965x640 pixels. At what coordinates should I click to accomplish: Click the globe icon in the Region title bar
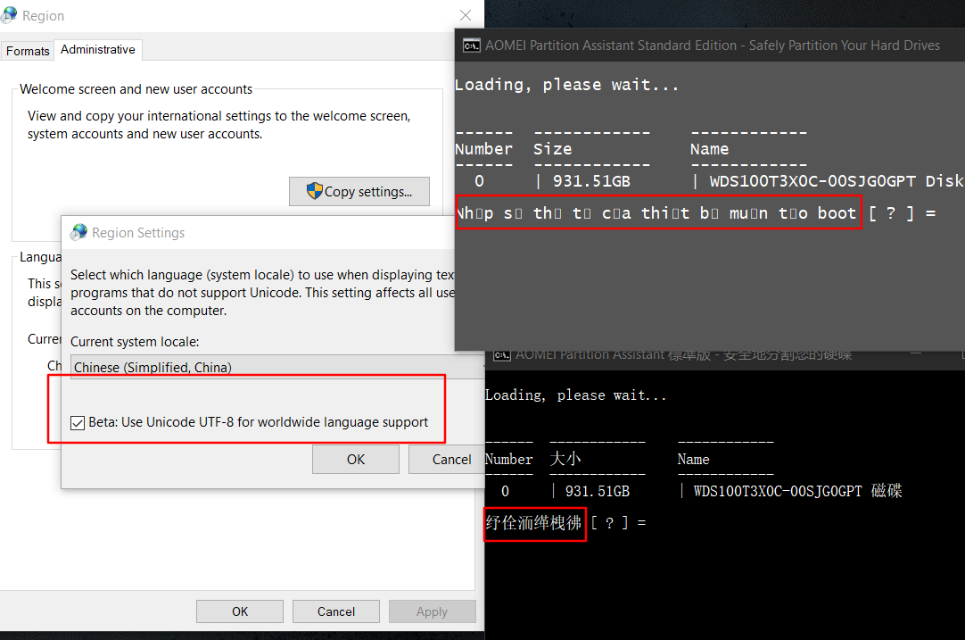point(12,14)
